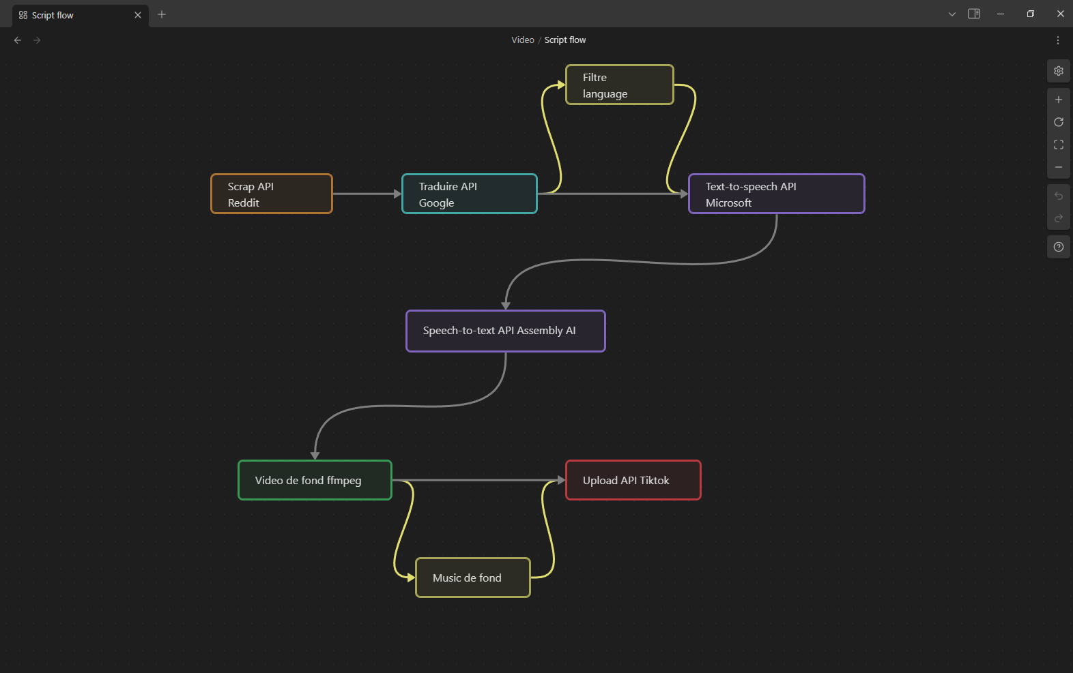1073x673 pixels.
Task: Select the Filtre language card
Action: click(x=620, y=85)
